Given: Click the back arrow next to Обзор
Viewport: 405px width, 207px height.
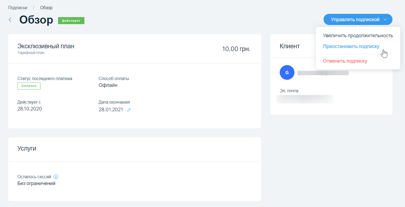Looking at the screenshot, I should tap(10, 20).
